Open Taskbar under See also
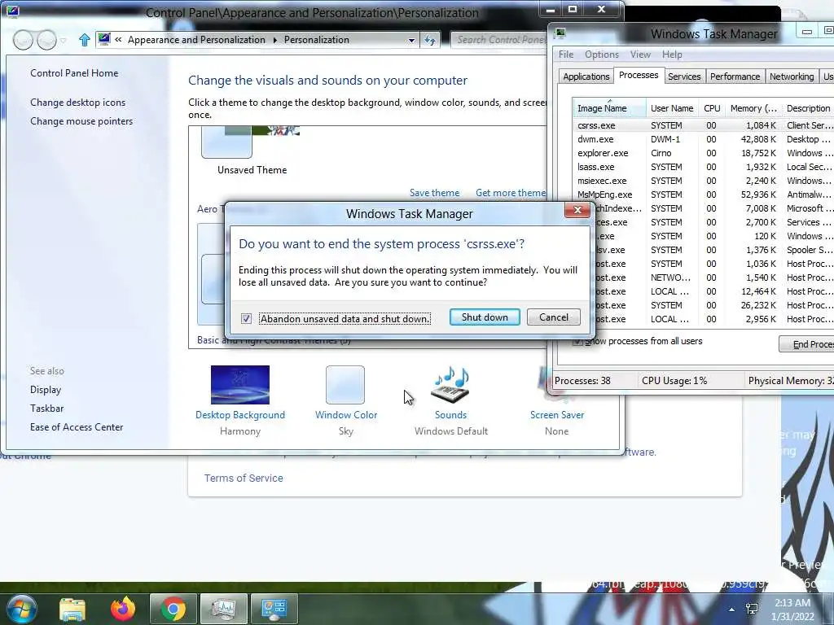 [x=46, y=409]
